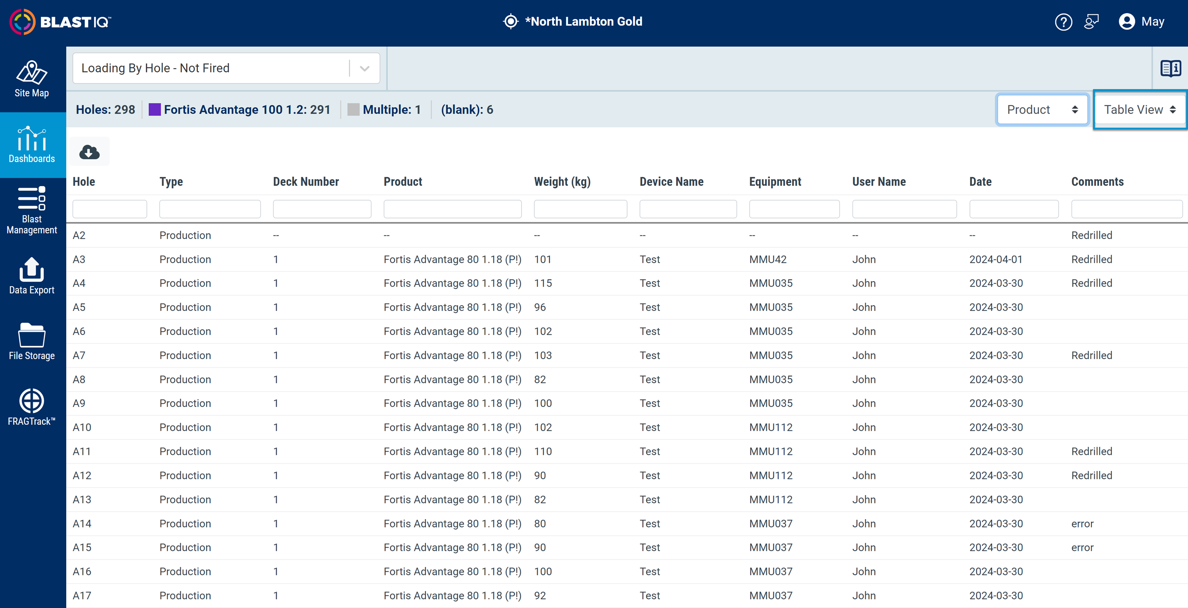Image resolution: width=1188 pixels, height=608 pixels.
Task: Sort by the User Name column header
Action: 878,182
